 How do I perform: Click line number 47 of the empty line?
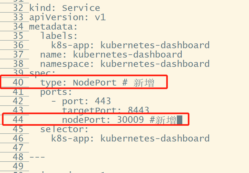18,148
